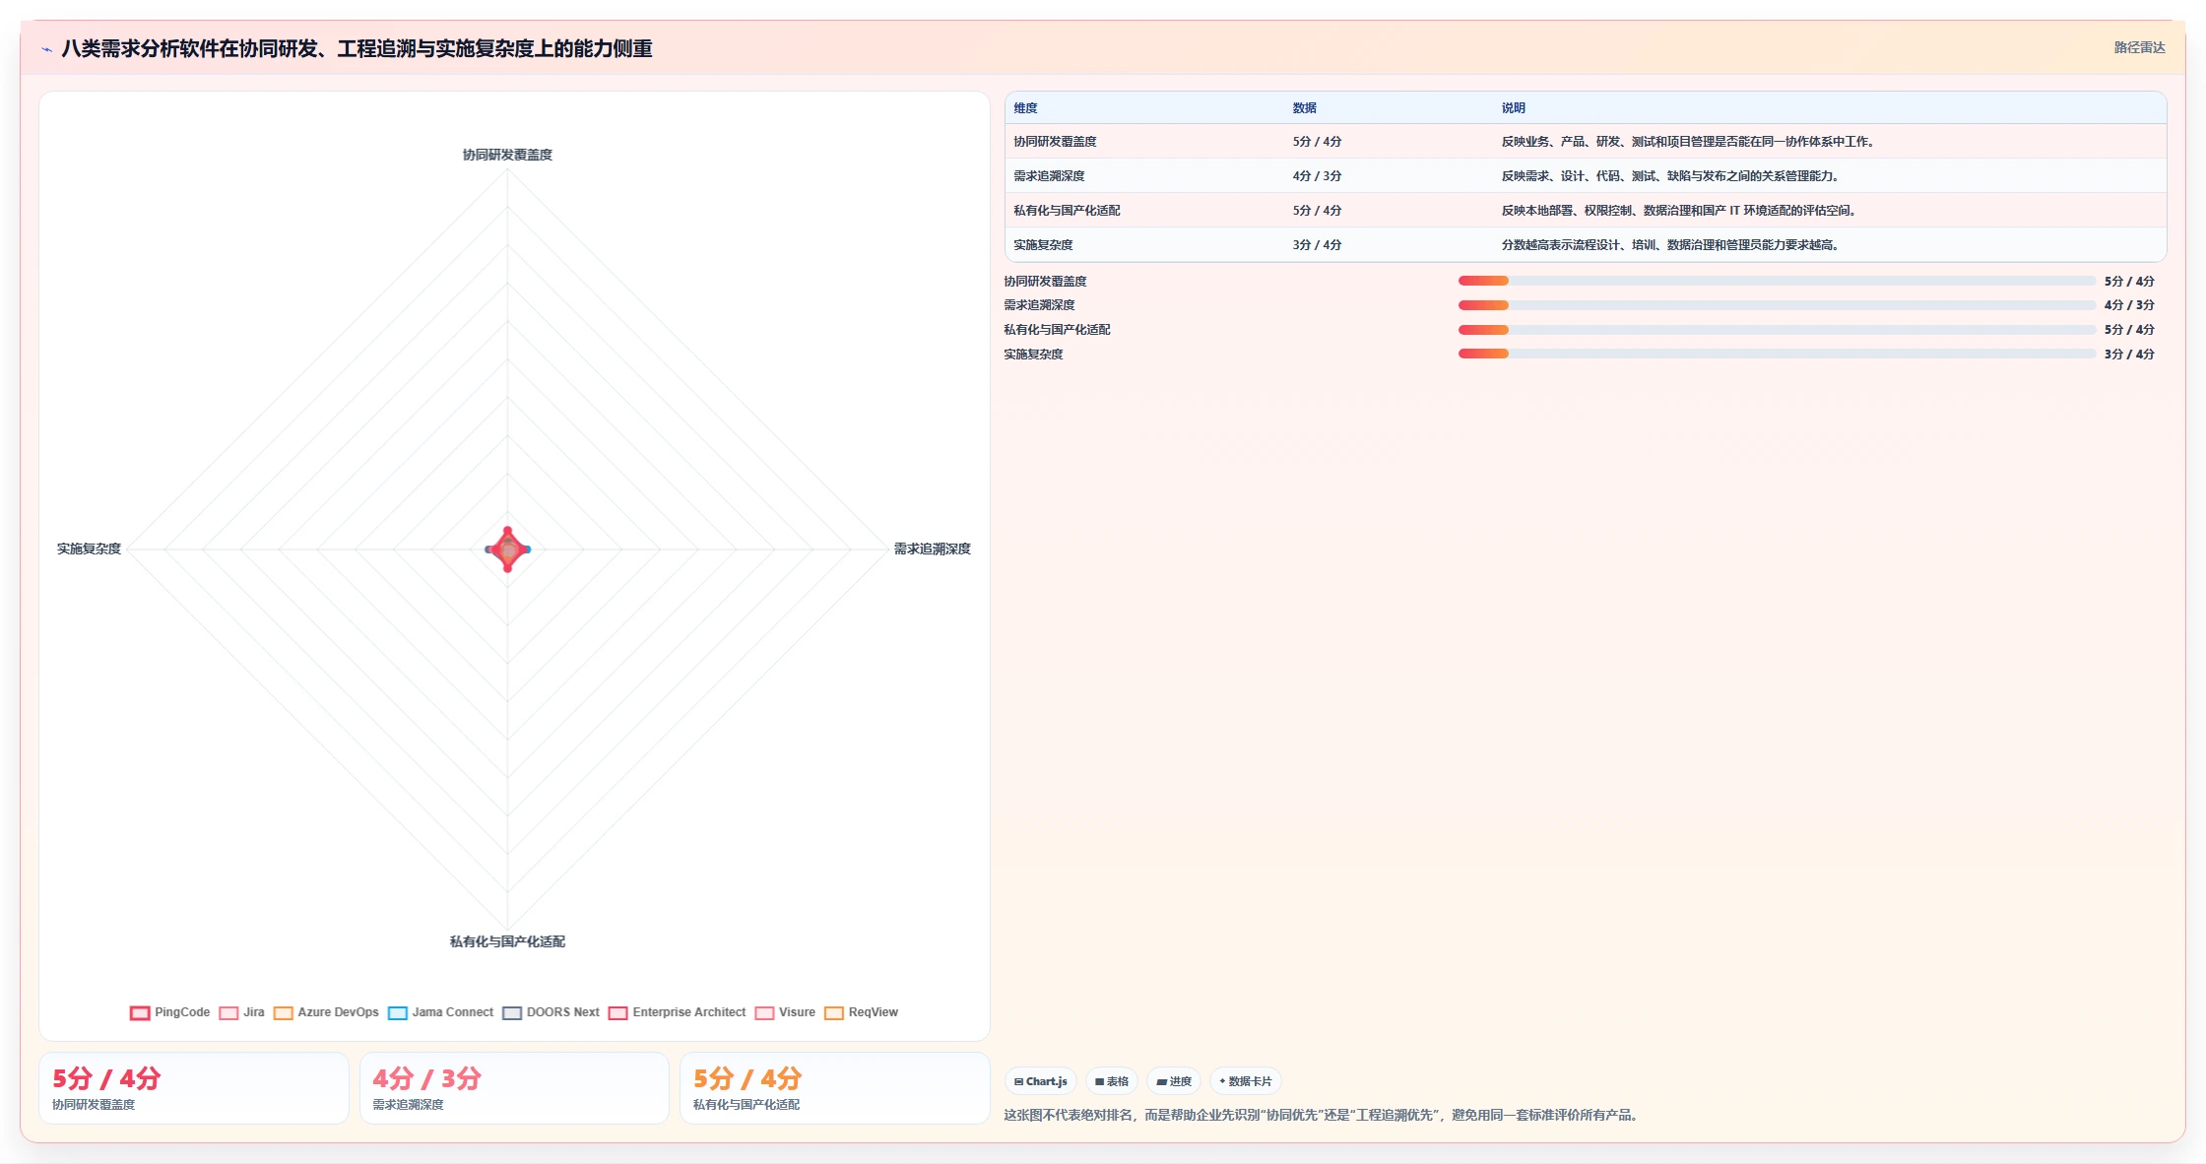Image resolution: width=2206 pixels, height=1164 pixels.
Task: Click the 4分 / 3分 value in table
Action: coord(1317,176)
